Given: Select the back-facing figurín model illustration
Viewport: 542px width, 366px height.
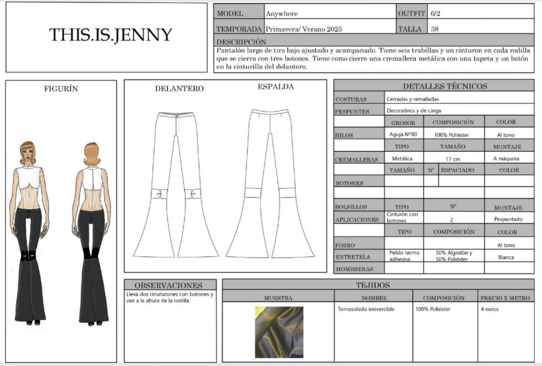Looking at the screenshot, I should [93, 231].
